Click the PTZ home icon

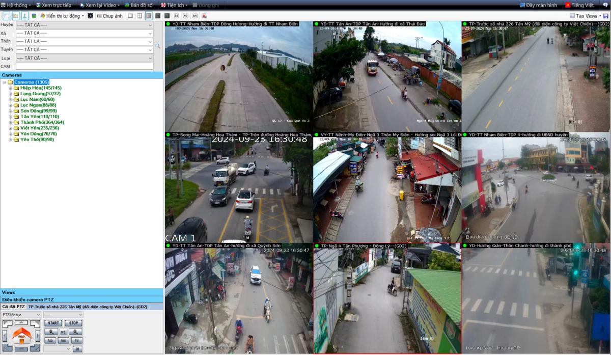coord(21,335)
